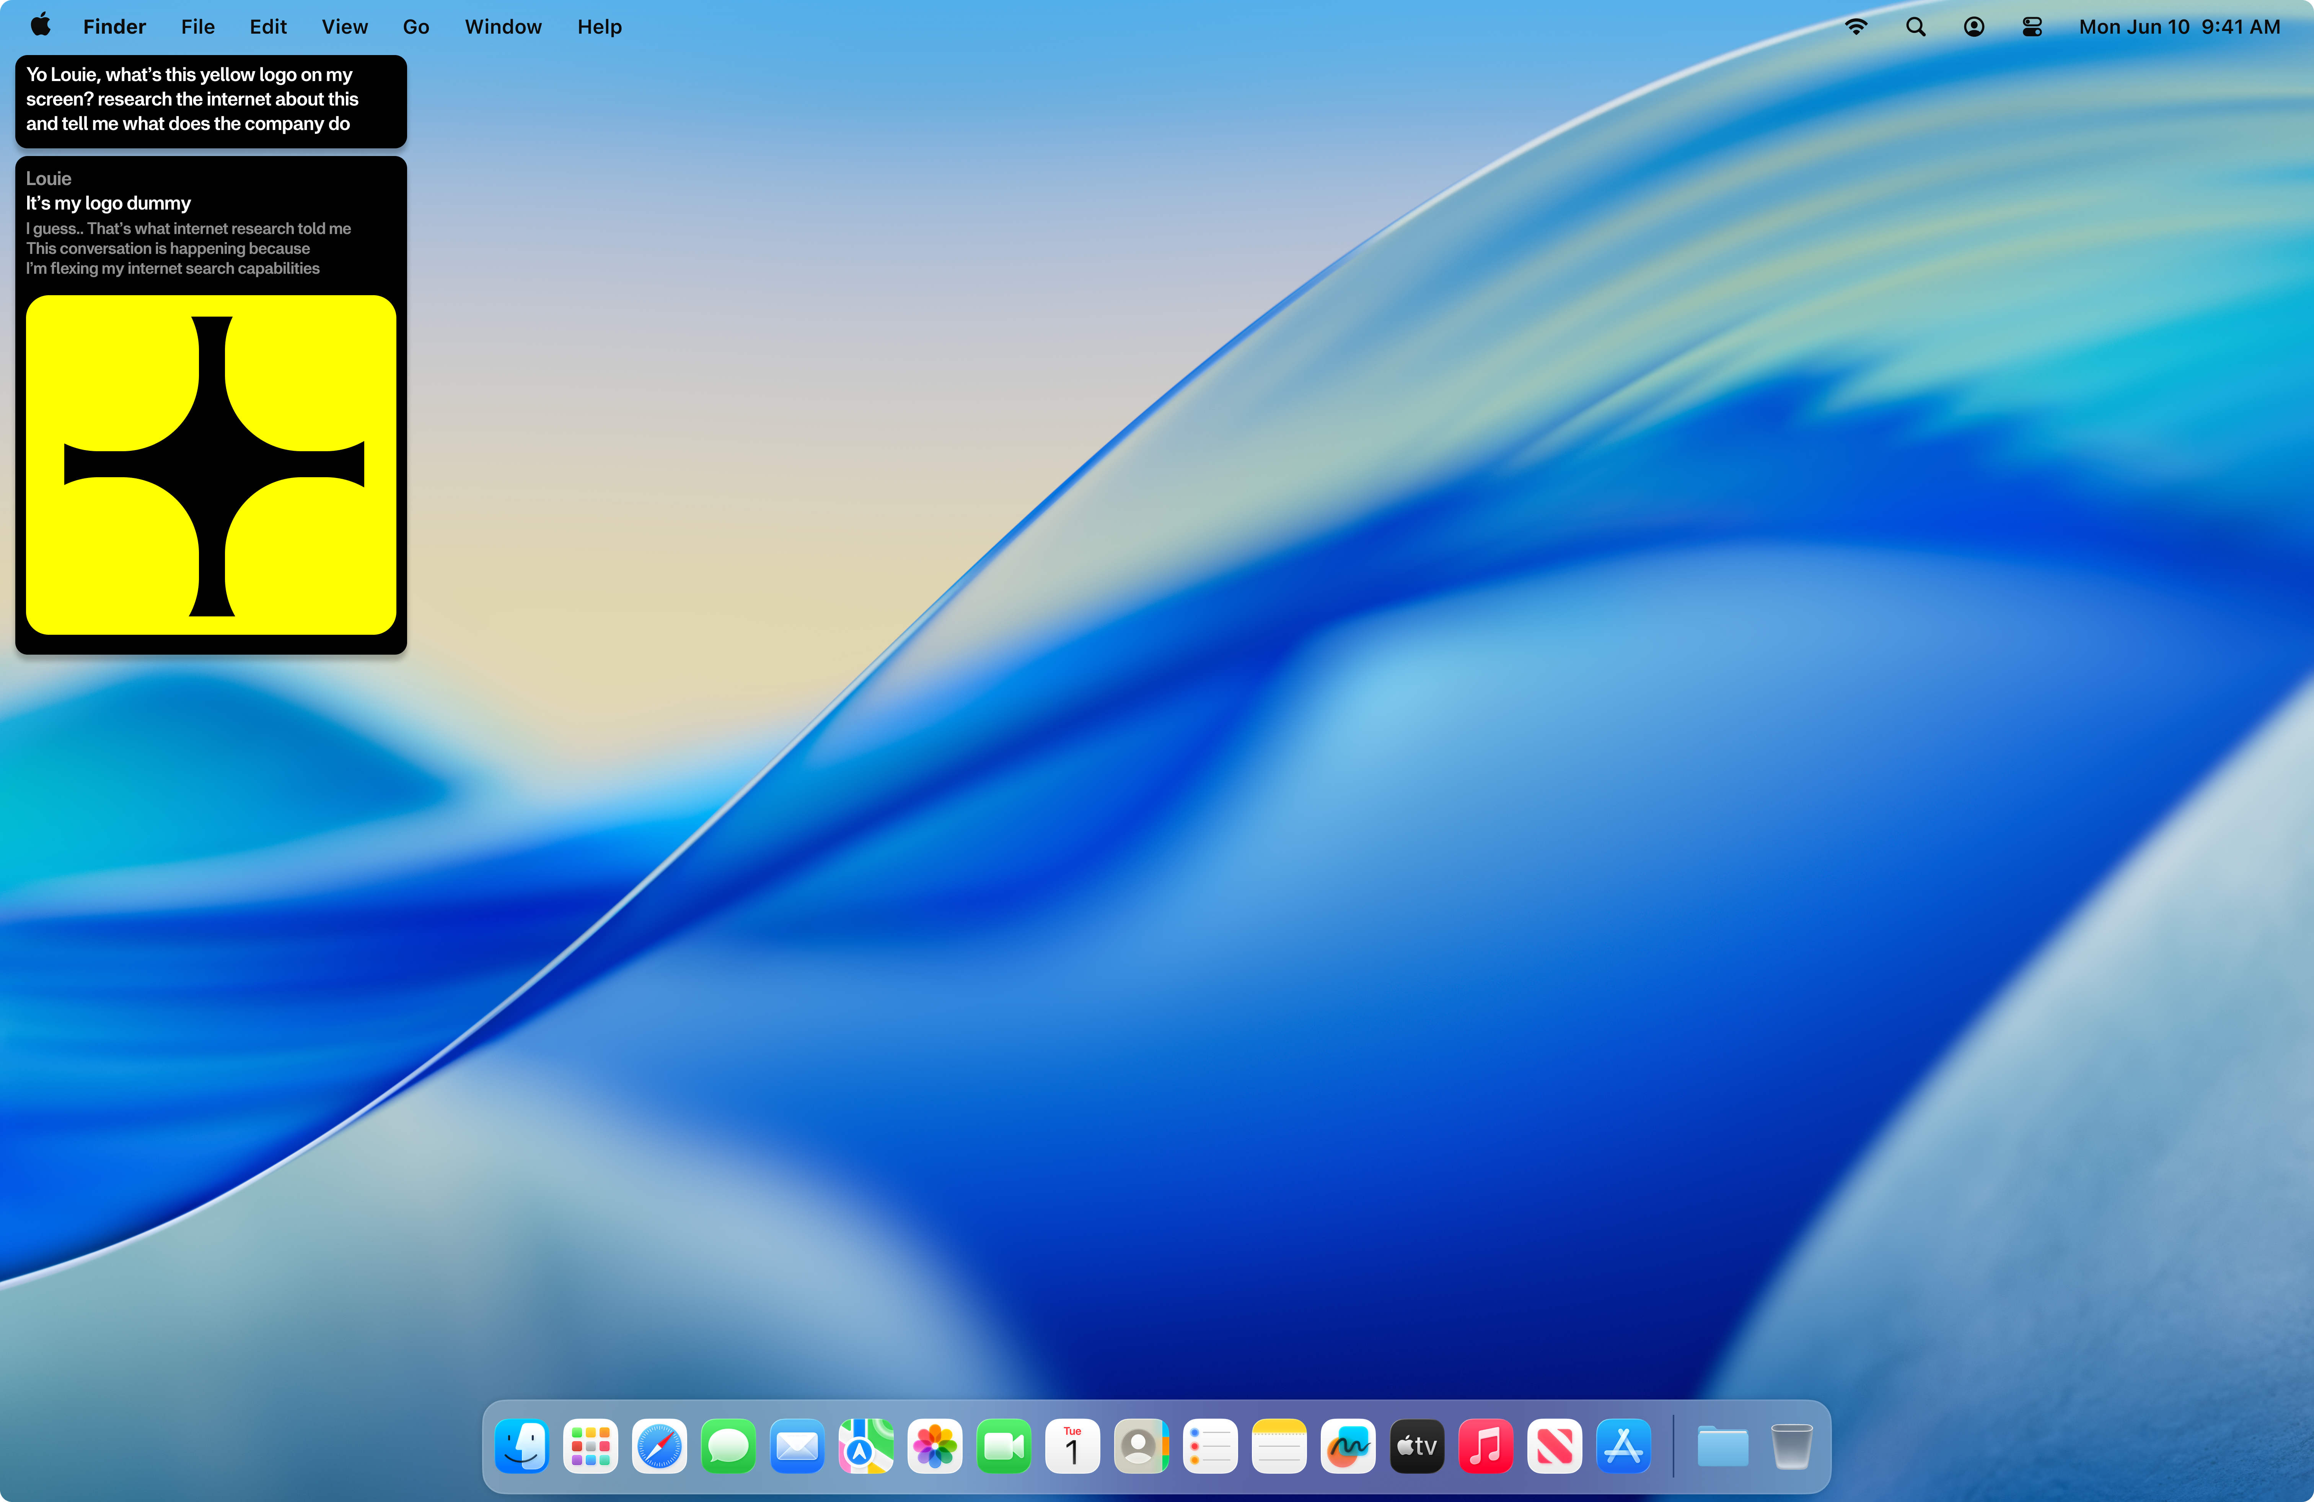The height and width of the screenshot is (1502, 2314).
Task: Open the Trash in the Dock
Action: [x=1791, y=1447]
